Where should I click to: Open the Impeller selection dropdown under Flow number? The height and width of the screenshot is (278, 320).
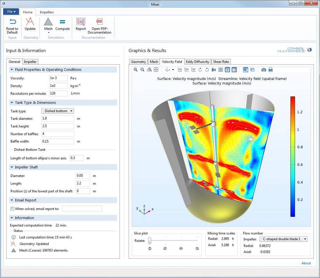(283, 239)
